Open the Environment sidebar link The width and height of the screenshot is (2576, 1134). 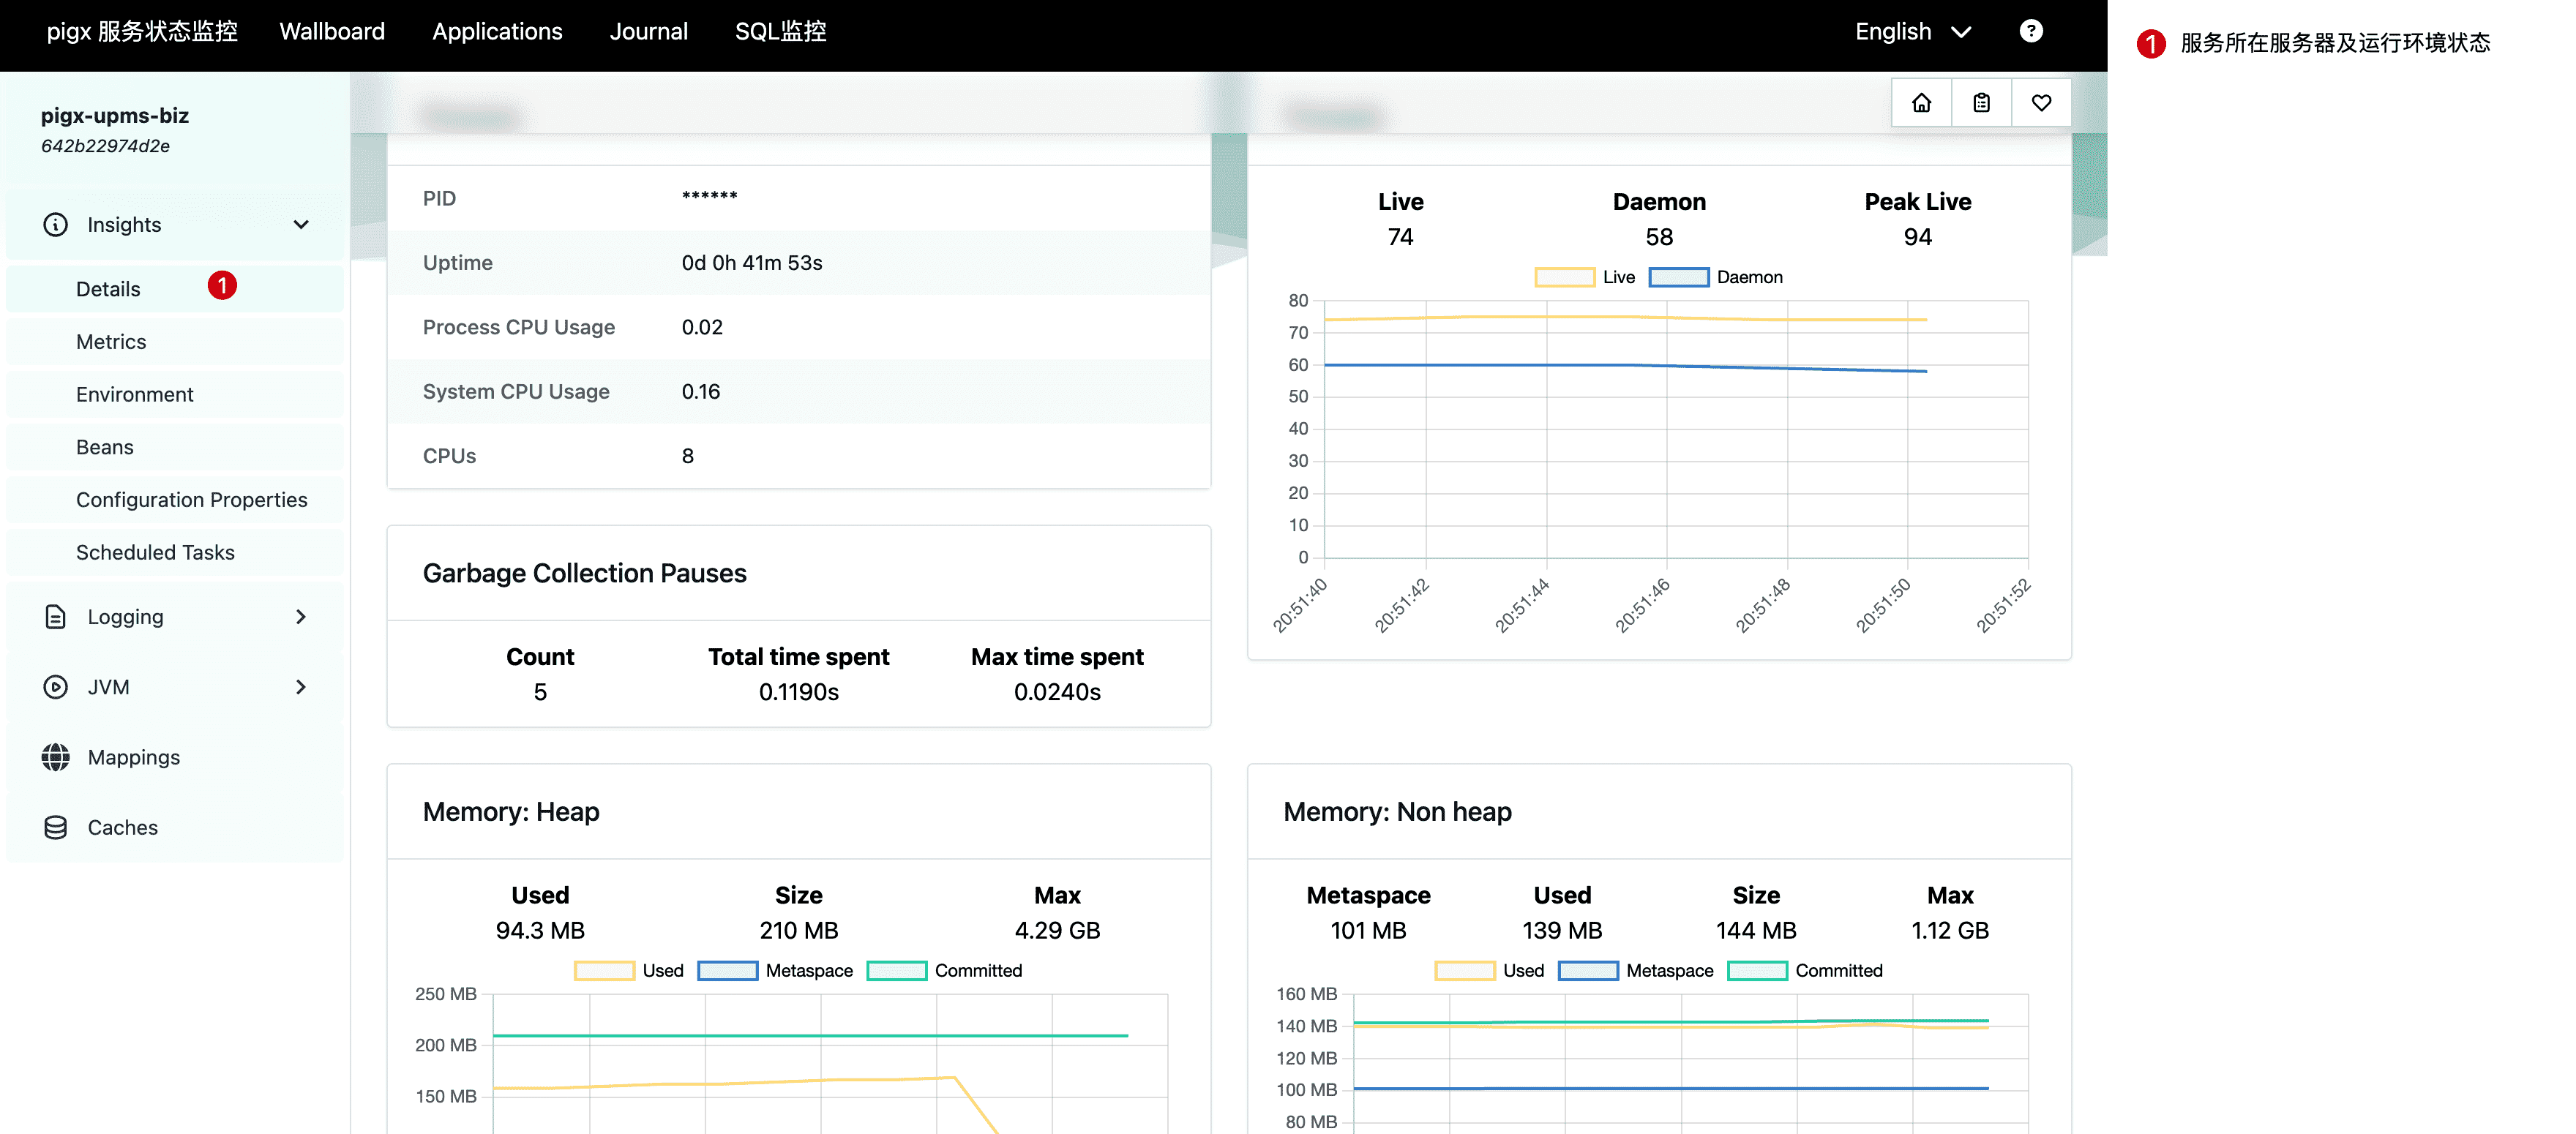(135, 394)
